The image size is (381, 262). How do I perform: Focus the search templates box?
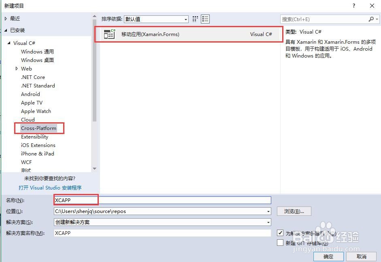point(325,19)
